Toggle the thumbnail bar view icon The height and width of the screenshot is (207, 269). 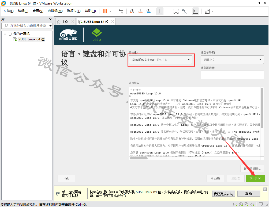tap(168, 11)
